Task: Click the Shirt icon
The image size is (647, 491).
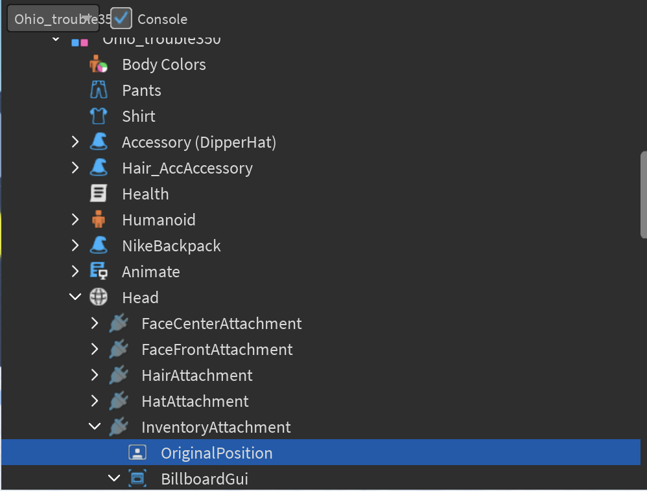Action: pos(99,116)
